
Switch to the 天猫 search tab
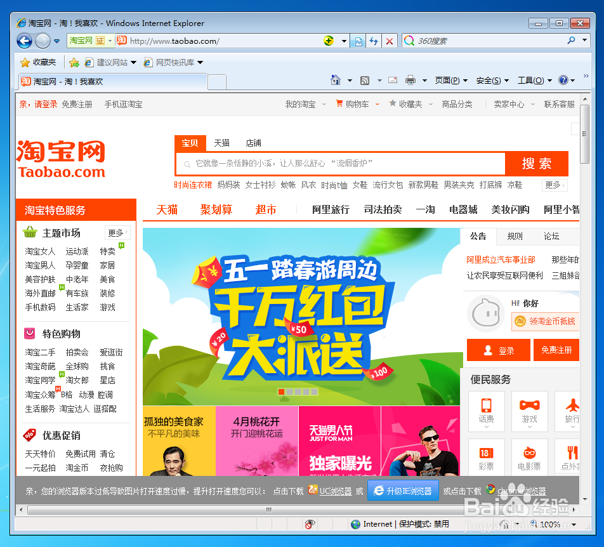tap(221, 143)
